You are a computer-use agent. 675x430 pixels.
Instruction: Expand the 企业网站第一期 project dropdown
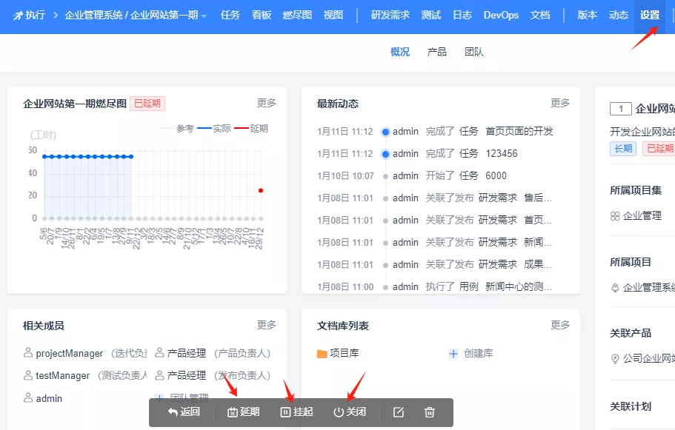pyautogui.click(x=204, y=16)
